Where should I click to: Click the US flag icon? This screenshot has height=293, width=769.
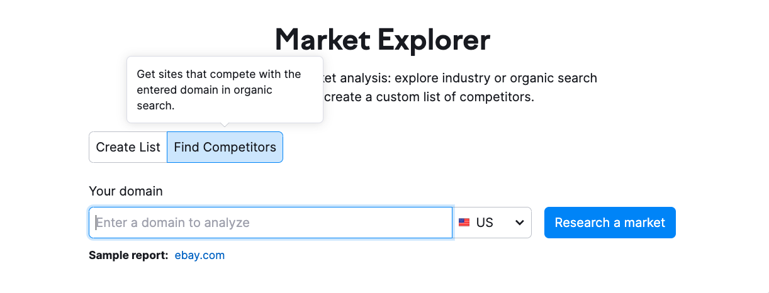point(464,223)
